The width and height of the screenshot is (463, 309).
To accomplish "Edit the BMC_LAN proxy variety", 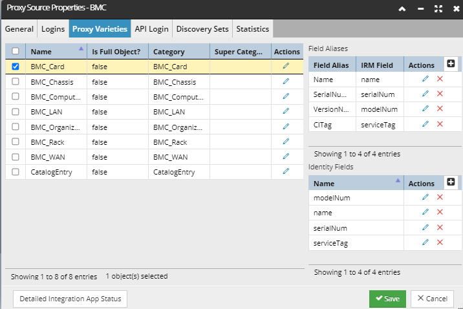I will tap(286, 111).
